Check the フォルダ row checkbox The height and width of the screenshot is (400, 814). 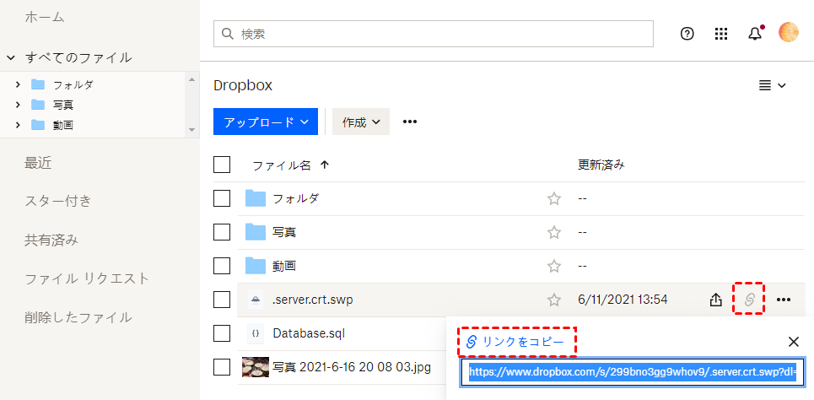pyautogui.click(x=222, y=198)
